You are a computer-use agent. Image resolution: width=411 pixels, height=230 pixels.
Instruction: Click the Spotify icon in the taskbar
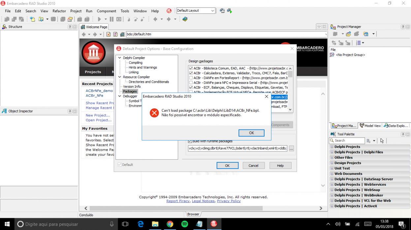pyautogui.click(x=184, y=224)
